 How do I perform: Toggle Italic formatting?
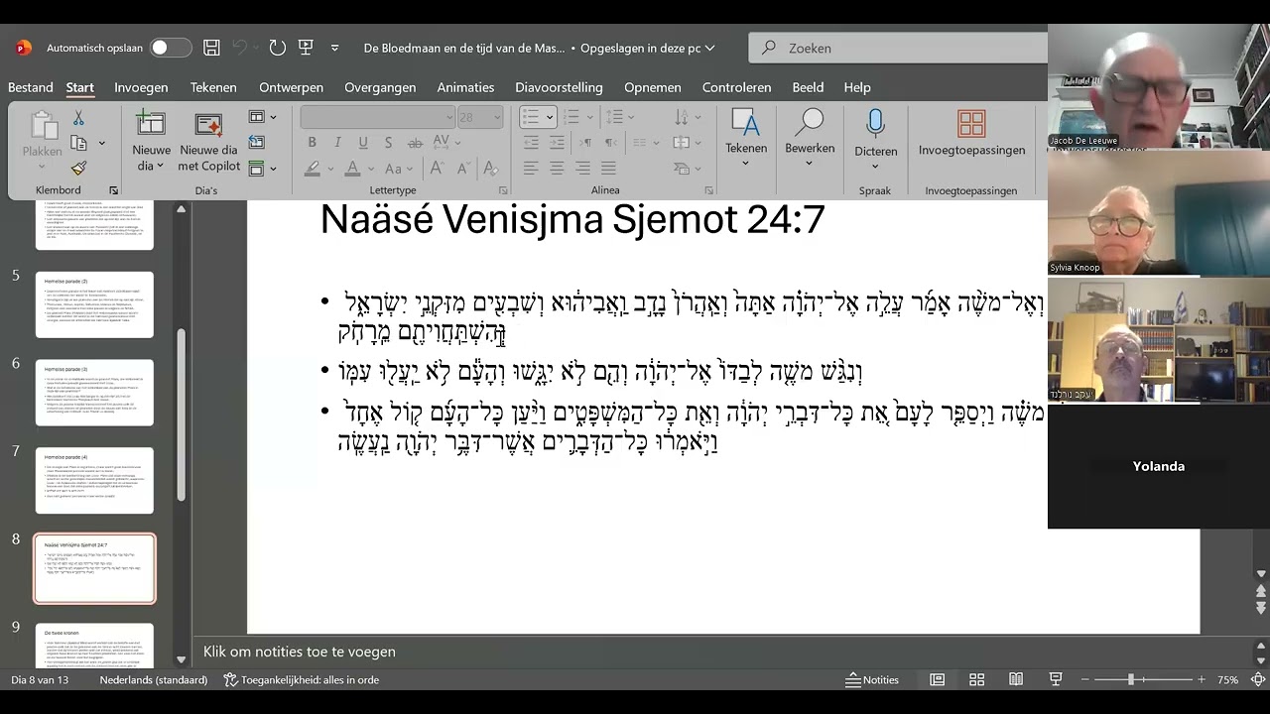(337, 143)
